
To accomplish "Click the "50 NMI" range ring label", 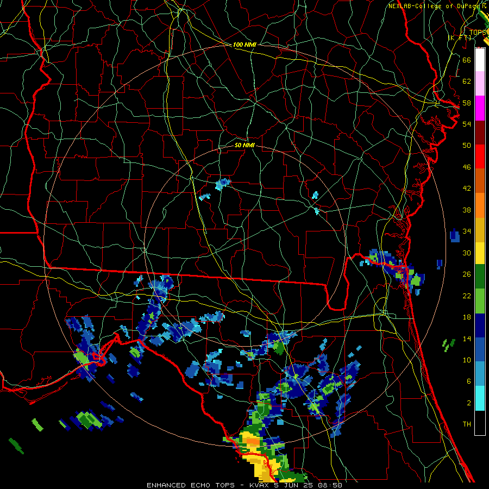I will (x=244, y=145).
